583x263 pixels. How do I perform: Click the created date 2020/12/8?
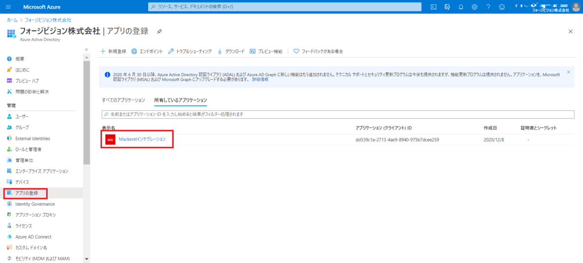(494, 140)
